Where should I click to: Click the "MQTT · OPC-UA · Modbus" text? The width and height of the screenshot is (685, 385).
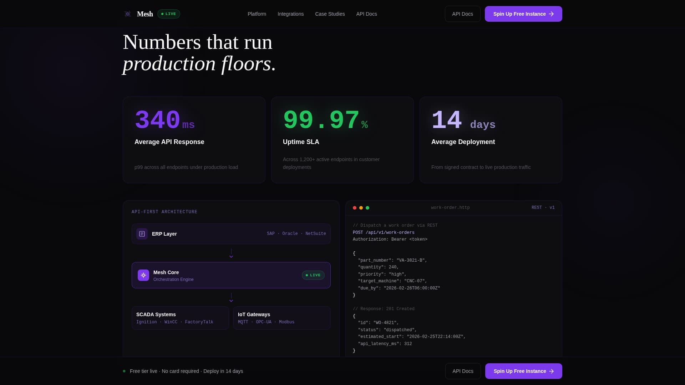[x=266, y=322]
